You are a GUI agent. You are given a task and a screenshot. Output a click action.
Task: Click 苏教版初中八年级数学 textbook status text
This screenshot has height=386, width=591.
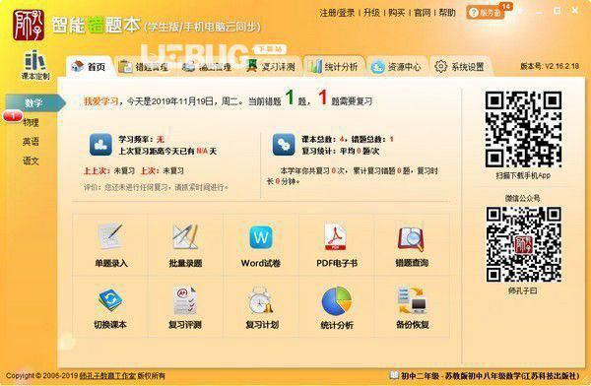click(512, 375)
